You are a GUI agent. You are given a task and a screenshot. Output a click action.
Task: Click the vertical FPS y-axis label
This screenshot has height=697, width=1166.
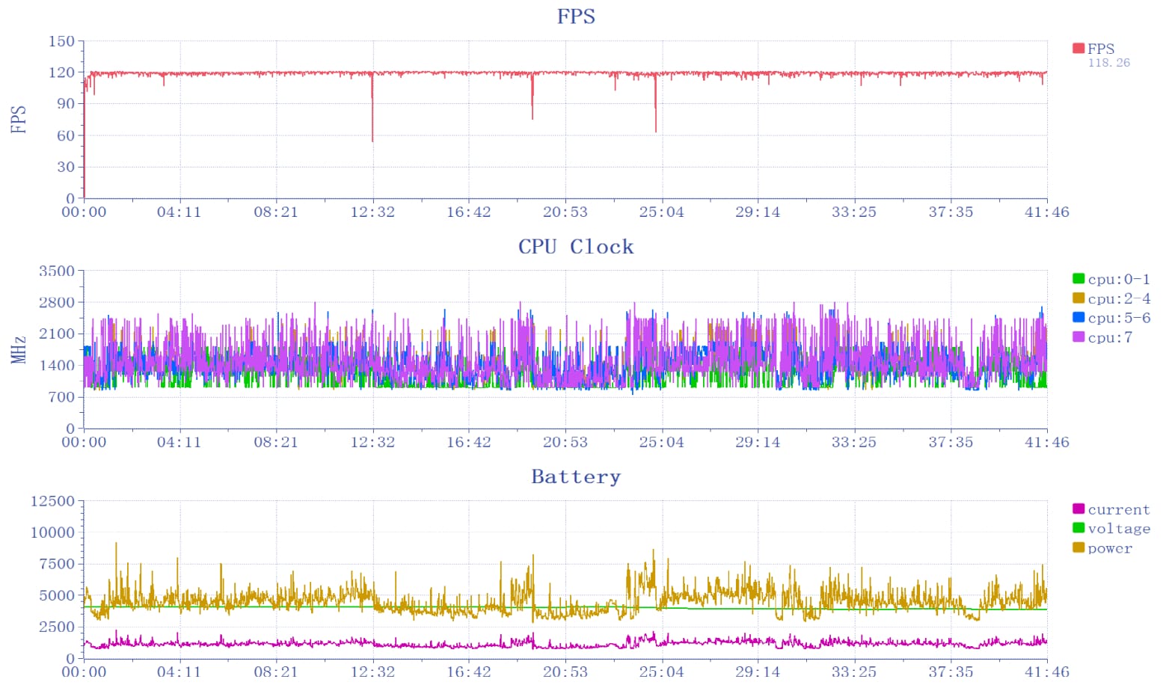(x=19, y=120)
